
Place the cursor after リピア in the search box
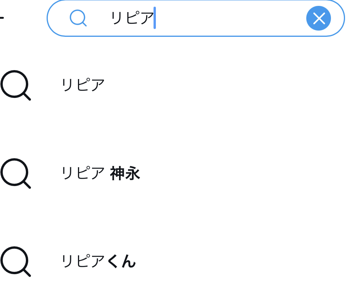(x=155, y=18)
